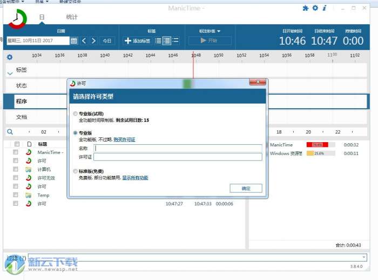Click the ManicTime row icon in list
The height and width of the screenshot is (280, 378).
29,152
